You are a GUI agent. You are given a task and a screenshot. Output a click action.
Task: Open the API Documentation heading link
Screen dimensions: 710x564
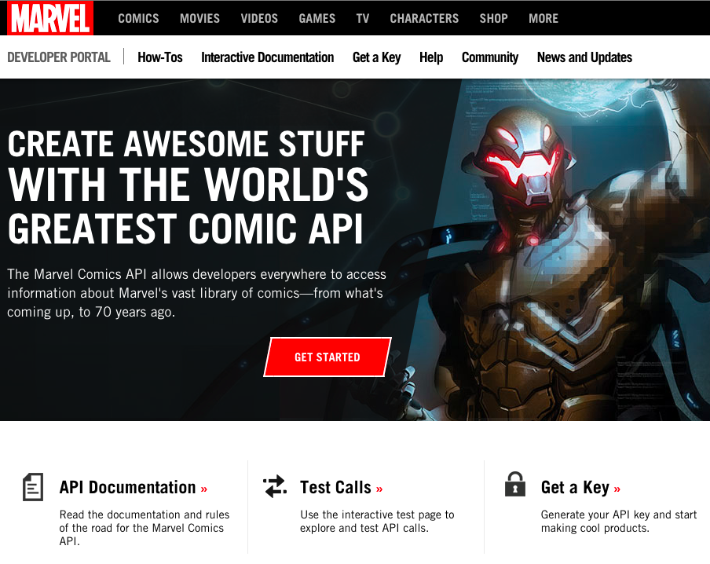pyautogui.click(x=134, y=488)
